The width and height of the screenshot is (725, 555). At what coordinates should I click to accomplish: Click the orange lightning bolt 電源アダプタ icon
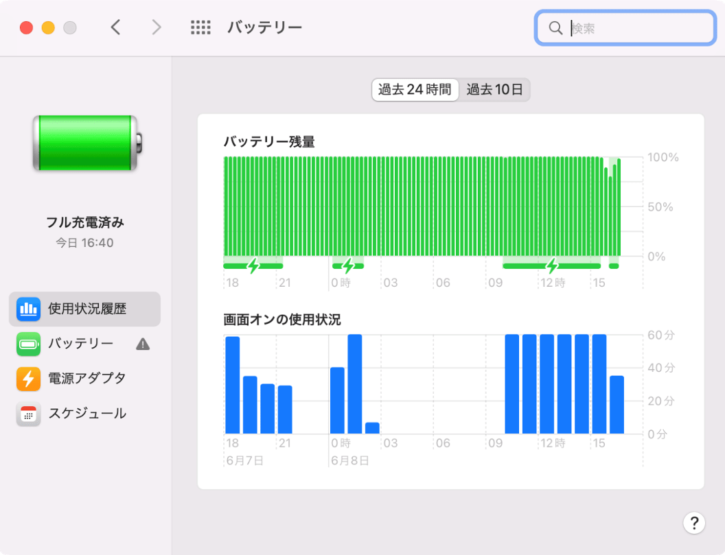click(28, 379)
